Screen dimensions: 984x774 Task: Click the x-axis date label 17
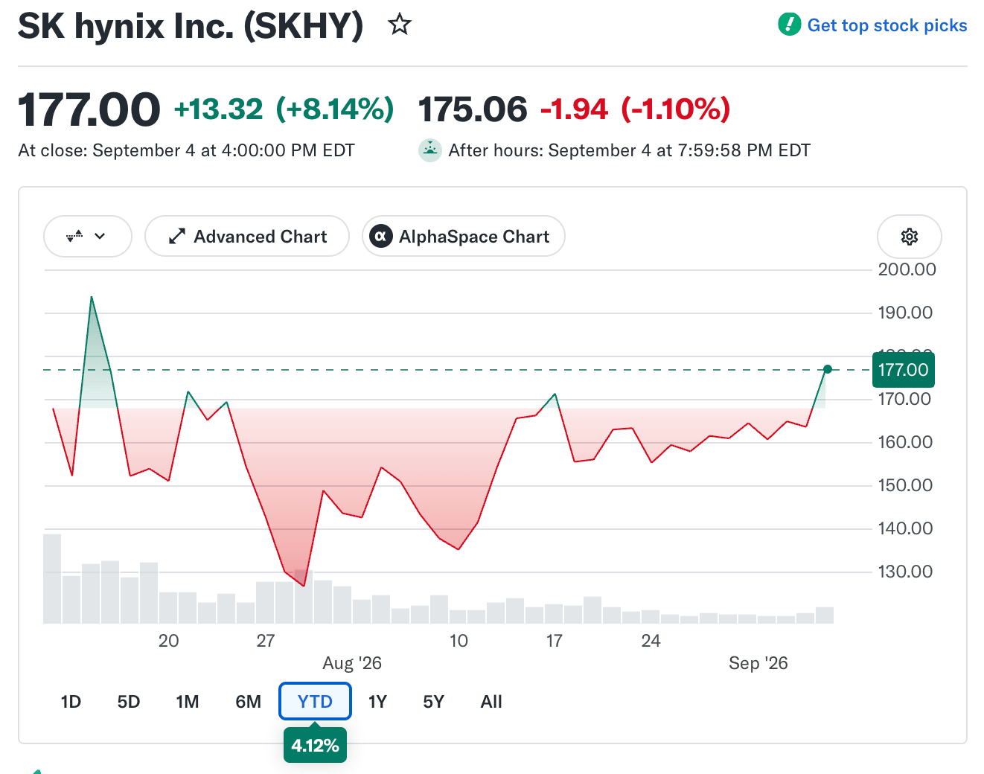pos(555,641)
